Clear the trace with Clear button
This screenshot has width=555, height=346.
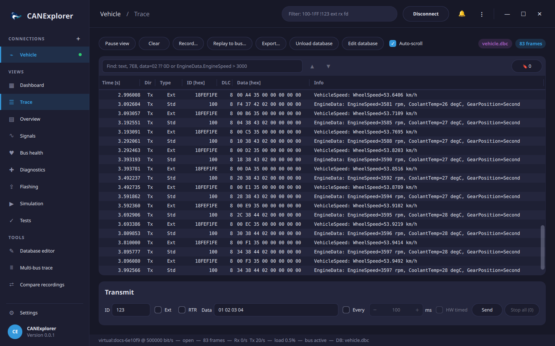[x=154, y=43]
